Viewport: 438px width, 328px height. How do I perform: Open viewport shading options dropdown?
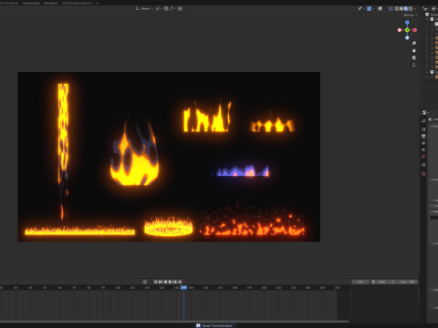click(x=415, y=9)
